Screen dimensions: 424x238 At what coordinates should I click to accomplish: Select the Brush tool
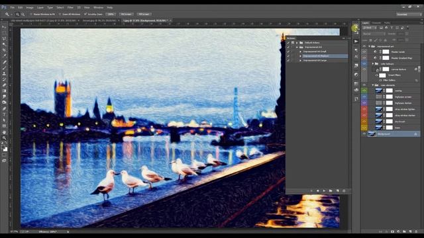pos(4,67)
